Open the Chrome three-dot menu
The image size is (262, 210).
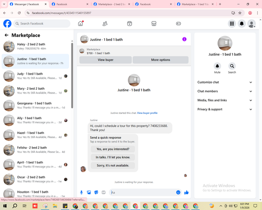257,13
